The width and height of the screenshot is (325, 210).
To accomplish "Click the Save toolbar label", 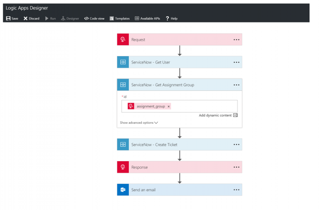I will (x=15, y=18).
